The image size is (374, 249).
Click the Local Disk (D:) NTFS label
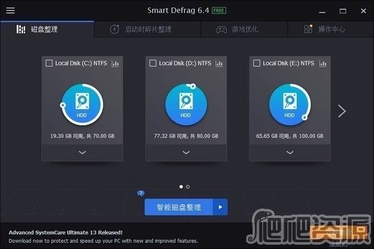tap(185, 63)
